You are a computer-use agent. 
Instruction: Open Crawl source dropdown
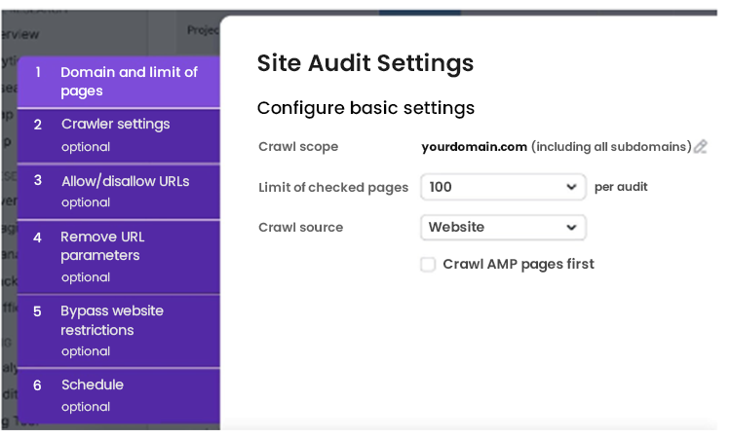[503, 227]
